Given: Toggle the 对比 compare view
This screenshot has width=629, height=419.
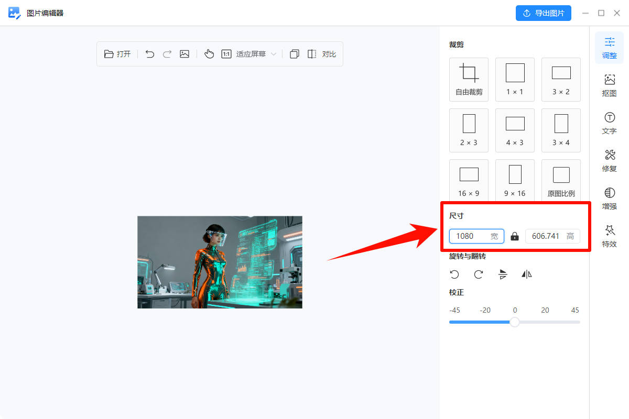Looking at the screenshot, I should 322,54.
